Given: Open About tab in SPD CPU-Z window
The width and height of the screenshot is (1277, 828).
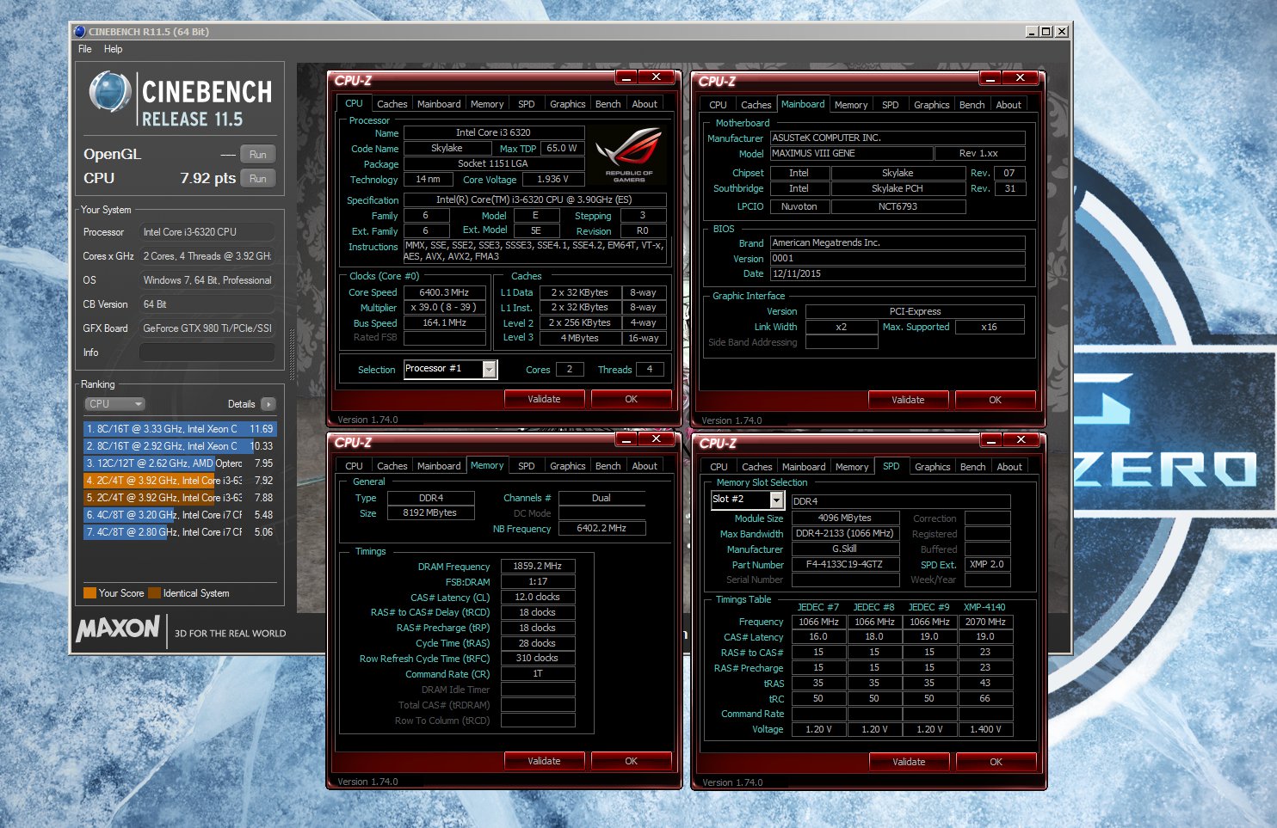Looking at the screenshot, I should 1009,467.
